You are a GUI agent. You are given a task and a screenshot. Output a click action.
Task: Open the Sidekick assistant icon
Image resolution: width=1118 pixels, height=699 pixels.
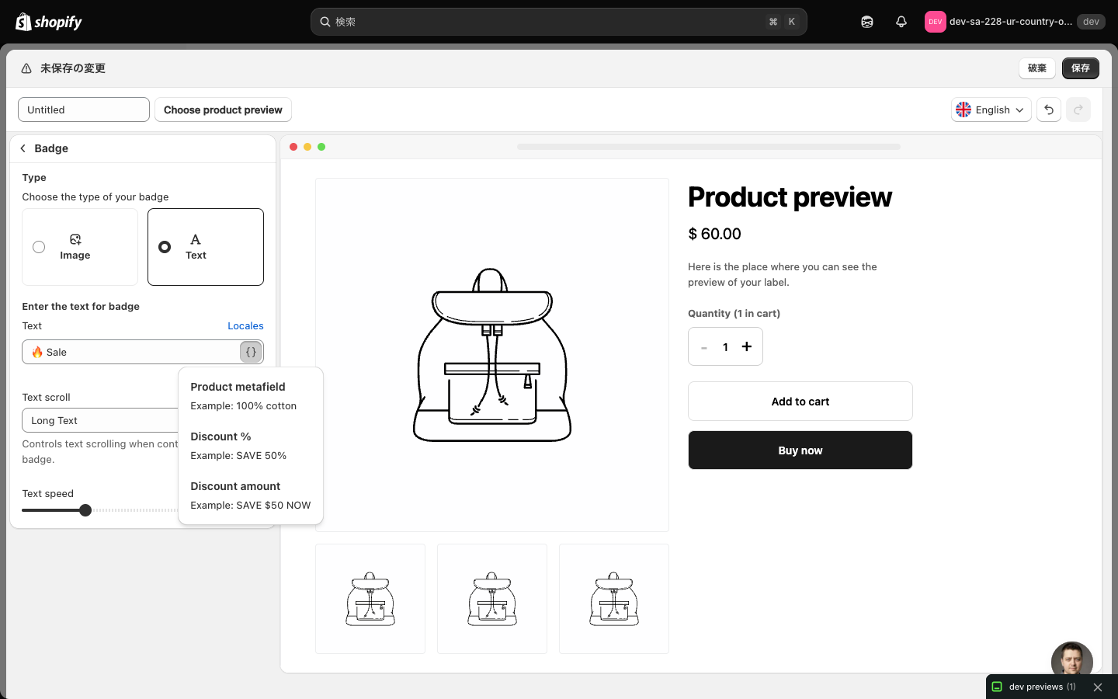pos(867,22)
